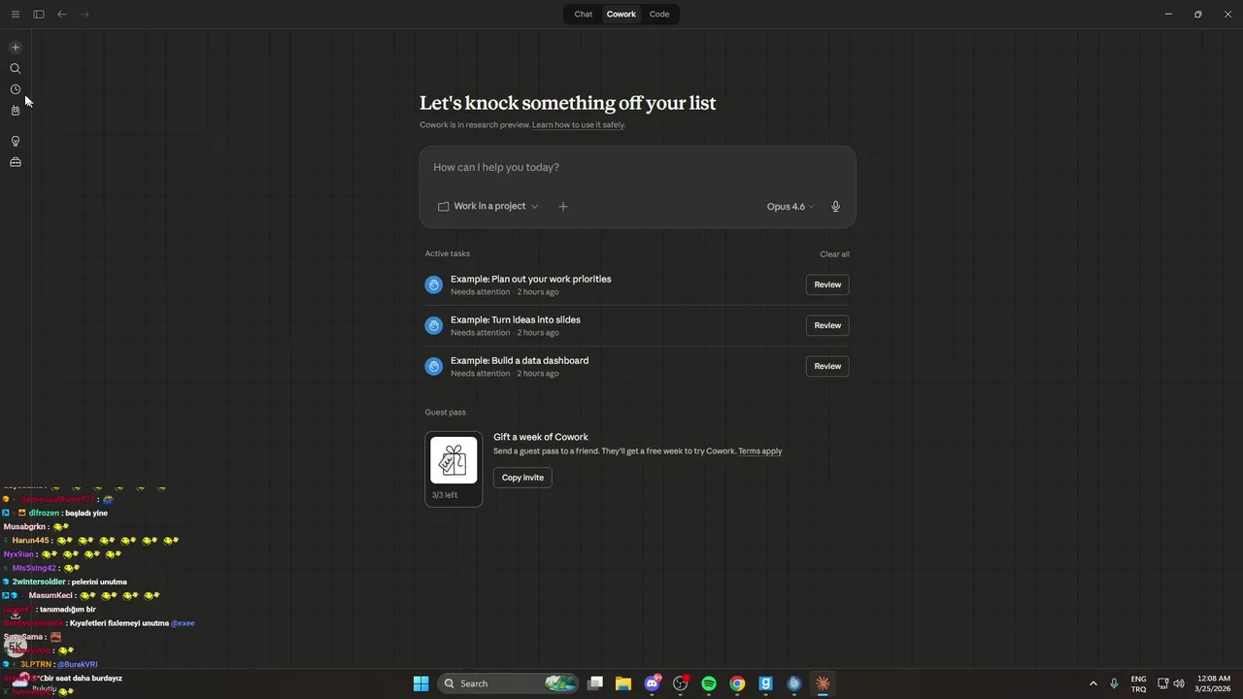The image size is (1243, 699).
Task: Open the Terms apply link
Action: pyautogui.click(x=759, y=451)
